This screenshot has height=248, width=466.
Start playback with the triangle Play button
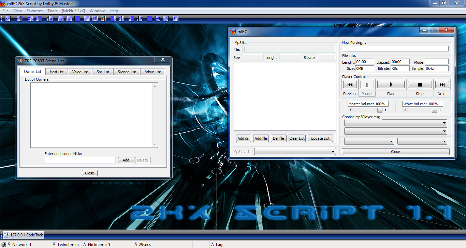coord(391,85)
